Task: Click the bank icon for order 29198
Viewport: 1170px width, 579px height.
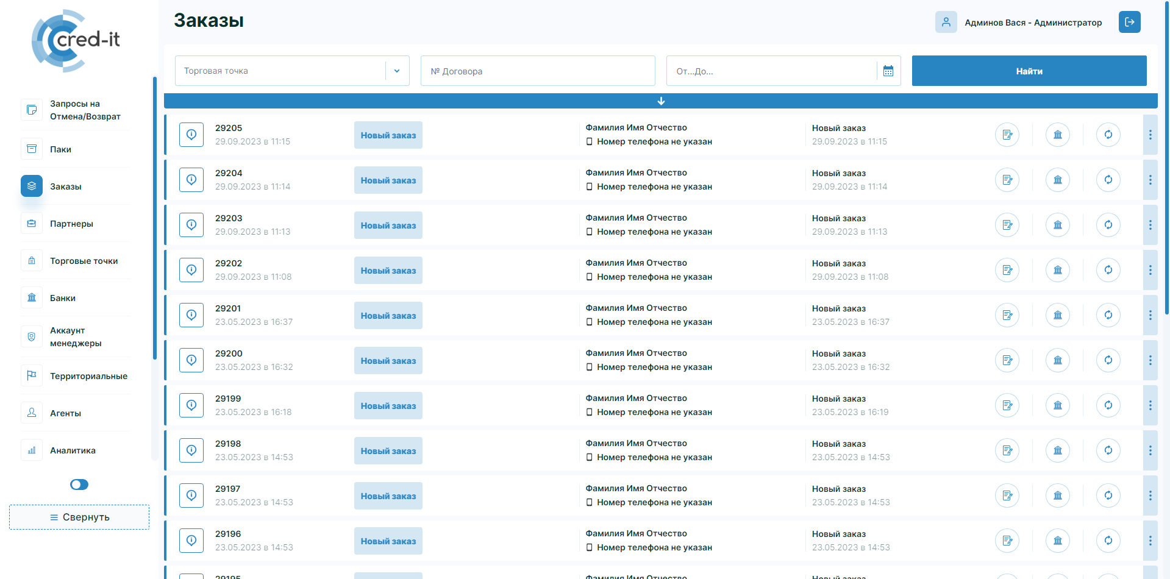Action: click(1057, 450)
